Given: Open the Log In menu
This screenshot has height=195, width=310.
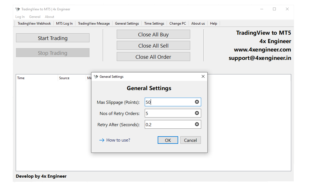Looking at the screenshot, I should (x=20, y=17).
